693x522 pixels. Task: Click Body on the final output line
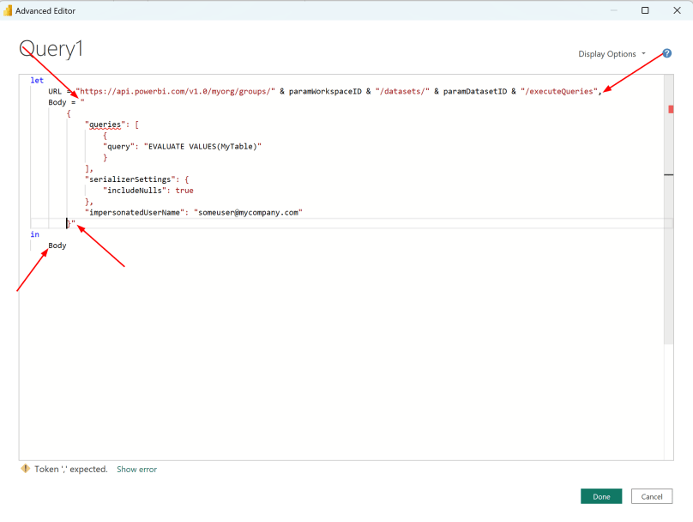pos(57,246)
